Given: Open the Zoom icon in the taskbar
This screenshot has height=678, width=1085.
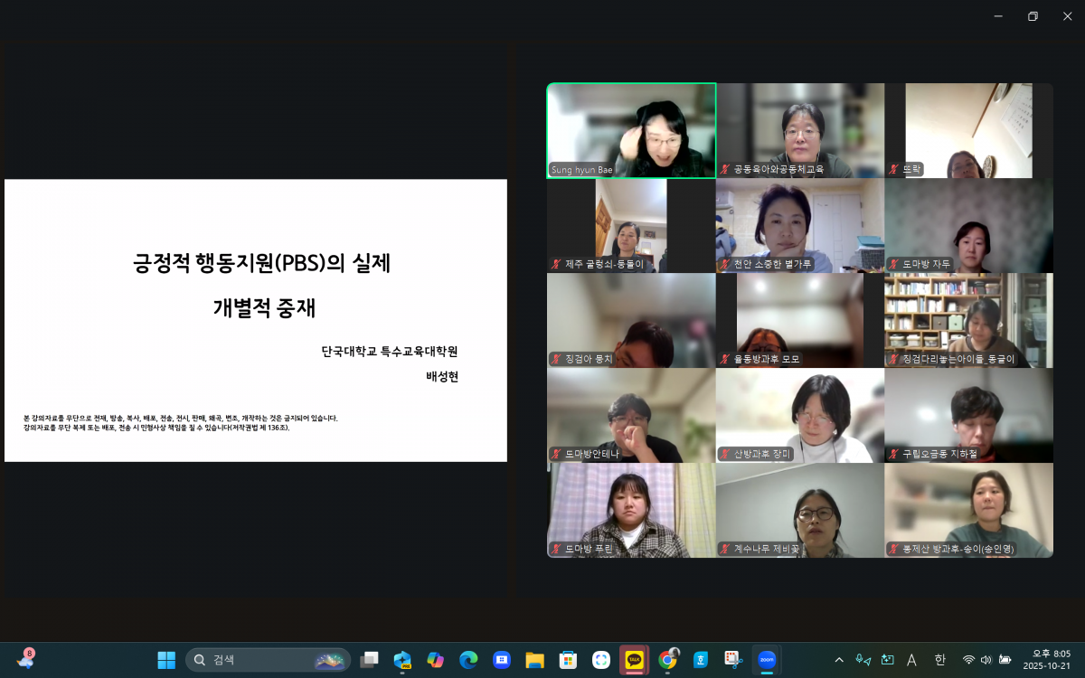Looking at the screenshot, I should point(766,660).
